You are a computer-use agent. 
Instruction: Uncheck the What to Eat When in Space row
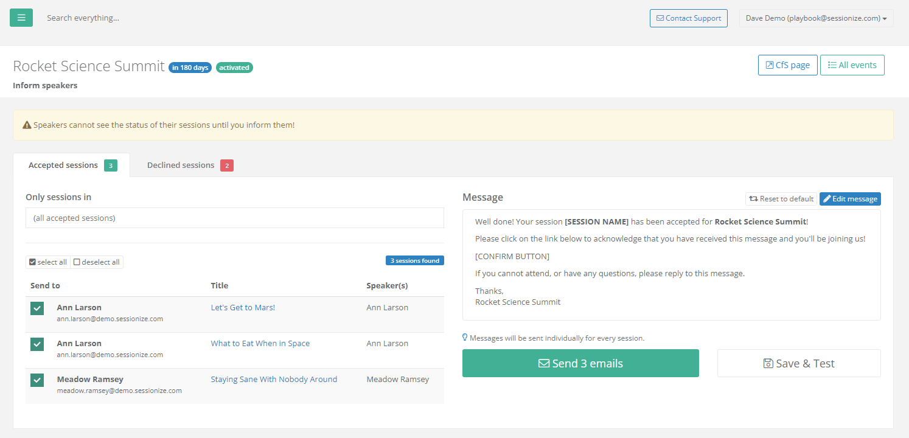click(x=37, y=344)
